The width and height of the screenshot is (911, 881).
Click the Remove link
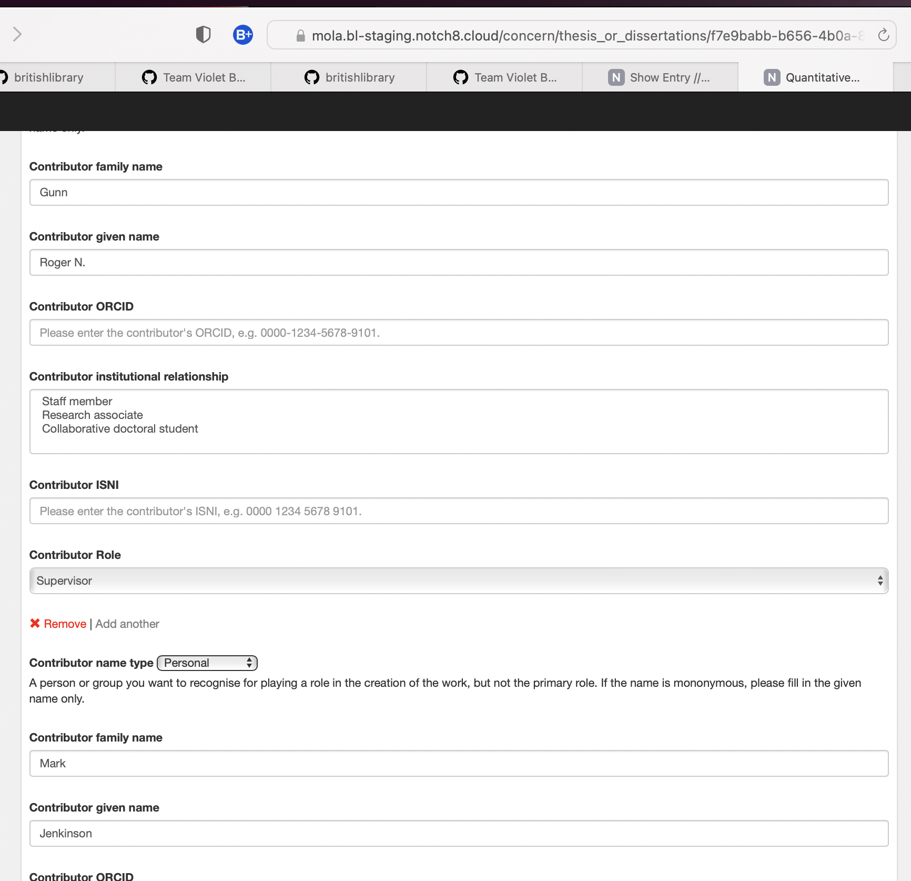[64, 623]
